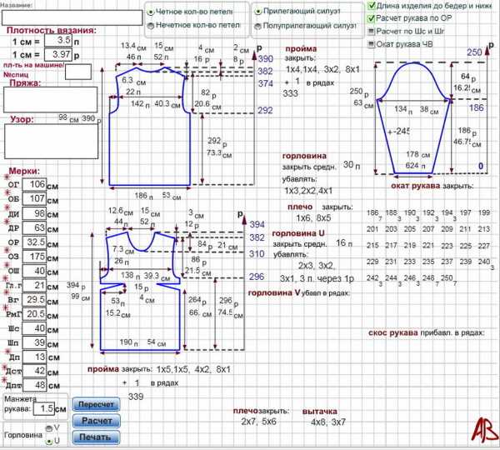Click the Печать button
The height and width of the screenshot is (450, 500).
(96, 437)
